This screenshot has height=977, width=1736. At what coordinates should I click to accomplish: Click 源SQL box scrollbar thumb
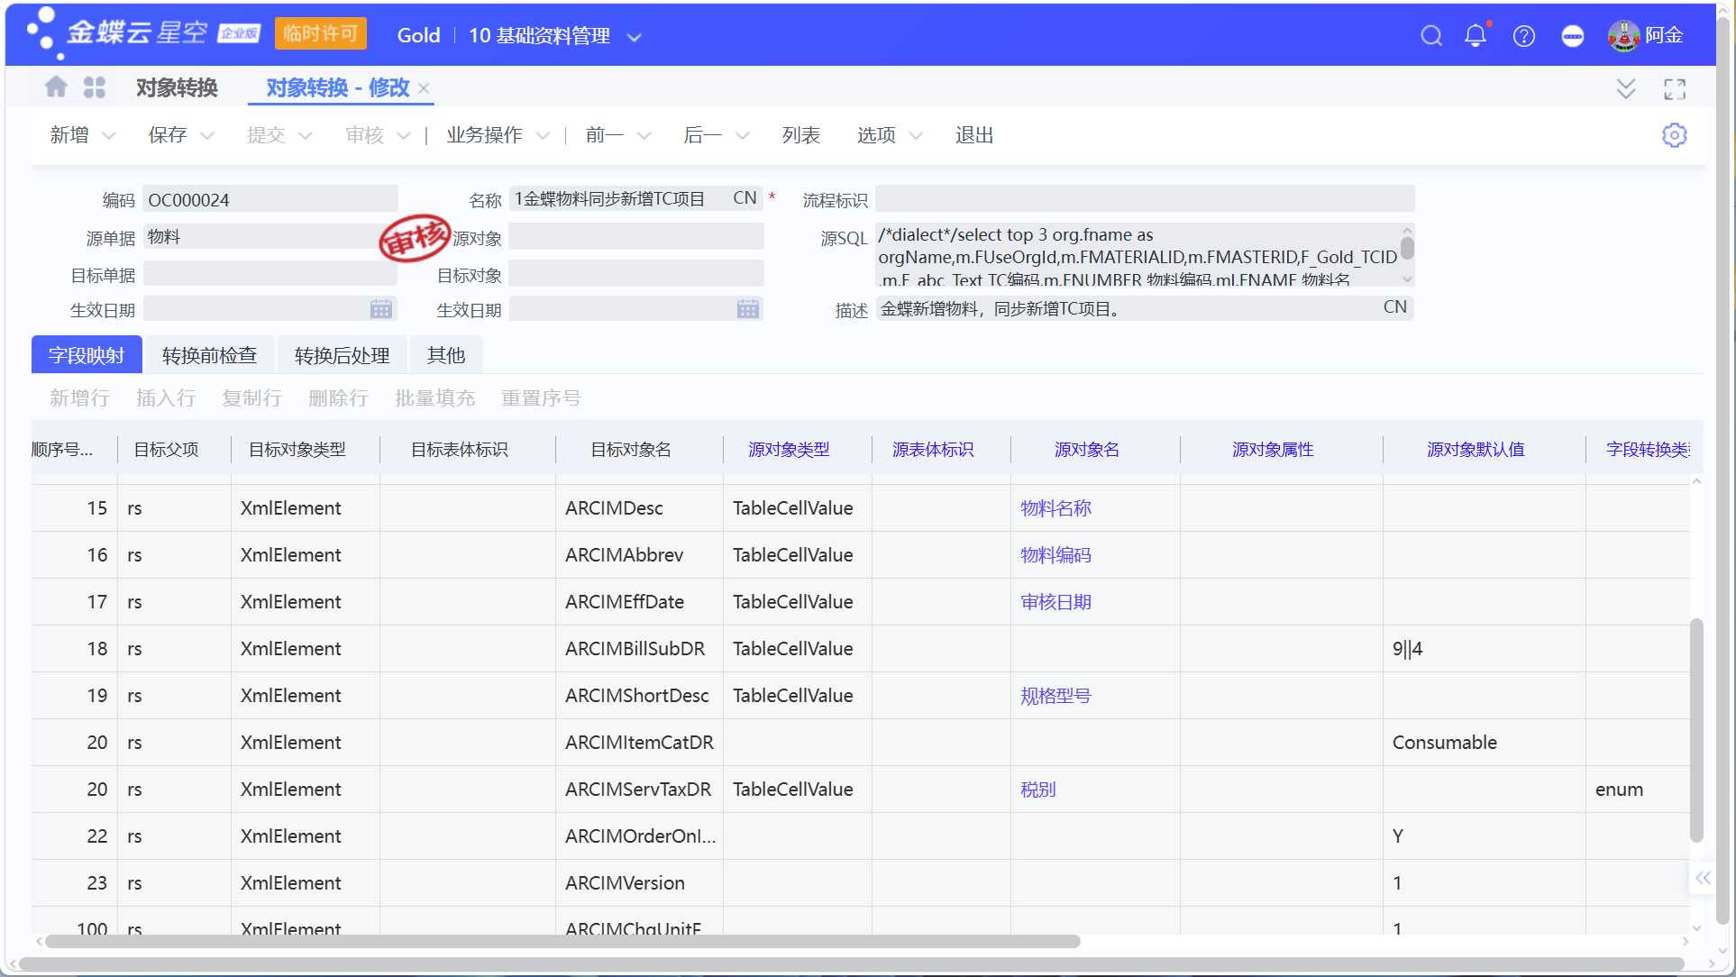1407,248
